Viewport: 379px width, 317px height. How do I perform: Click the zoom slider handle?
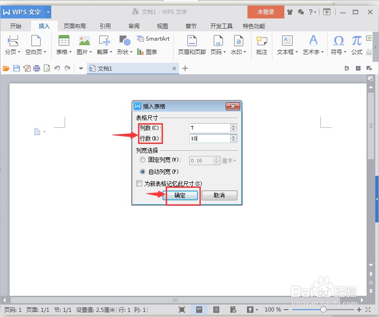coord(324,310)
